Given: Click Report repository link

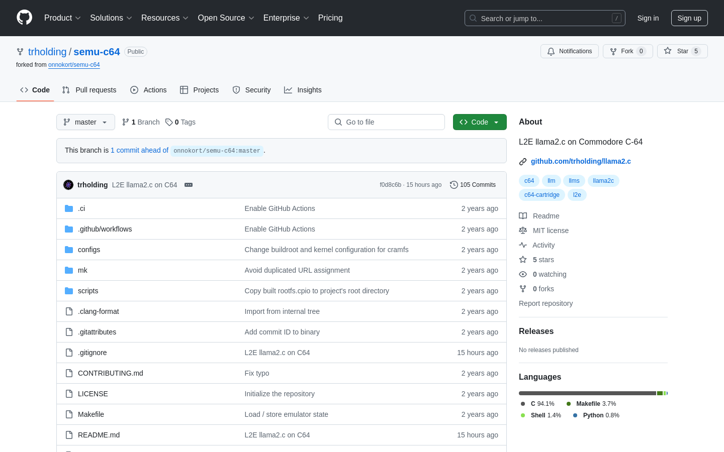Looking at the screenshot, I should [546, 303].
